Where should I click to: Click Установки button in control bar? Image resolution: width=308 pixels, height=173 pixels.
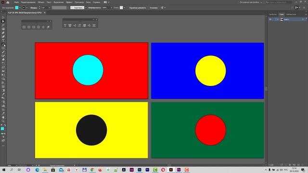coord(154,8)
